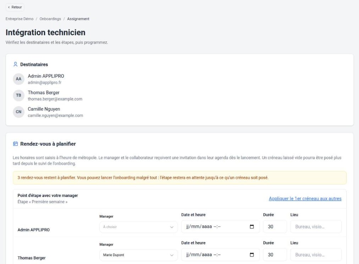Click the Lieu field for Thomas Berger

(x=316, y=255)
